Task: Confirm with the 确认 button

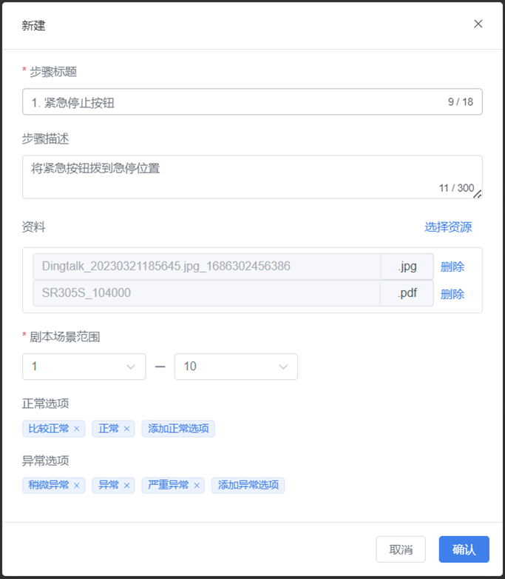Action: pos(464,549)
